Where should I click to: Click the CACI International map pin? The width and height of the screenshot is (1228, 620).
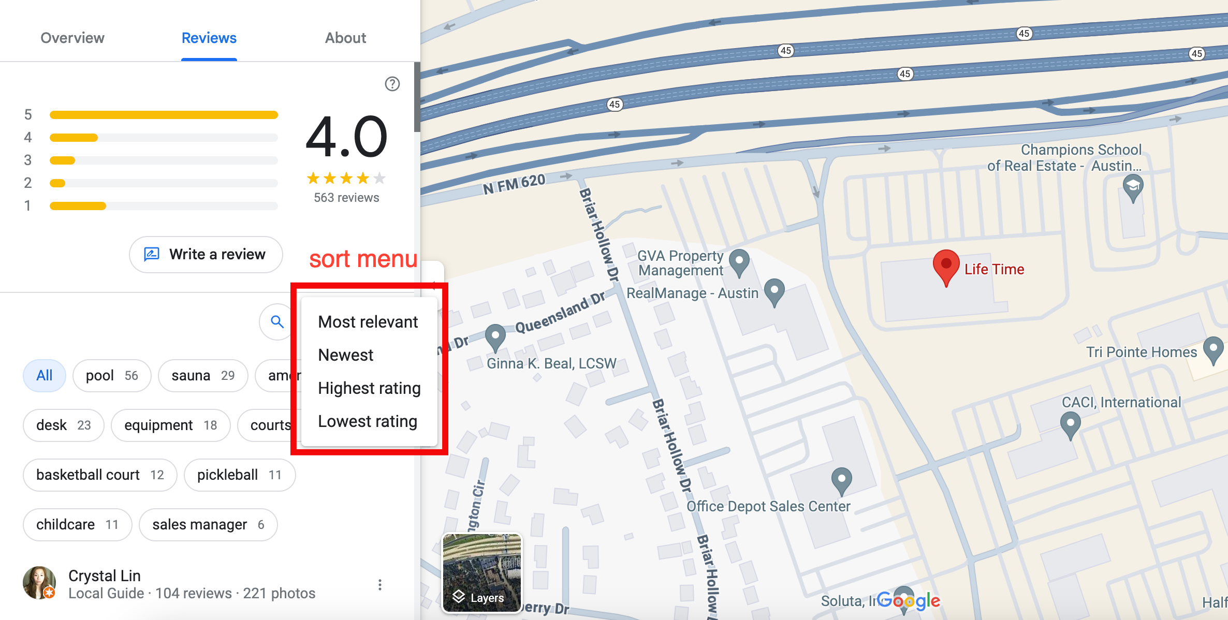[1070, 424]
